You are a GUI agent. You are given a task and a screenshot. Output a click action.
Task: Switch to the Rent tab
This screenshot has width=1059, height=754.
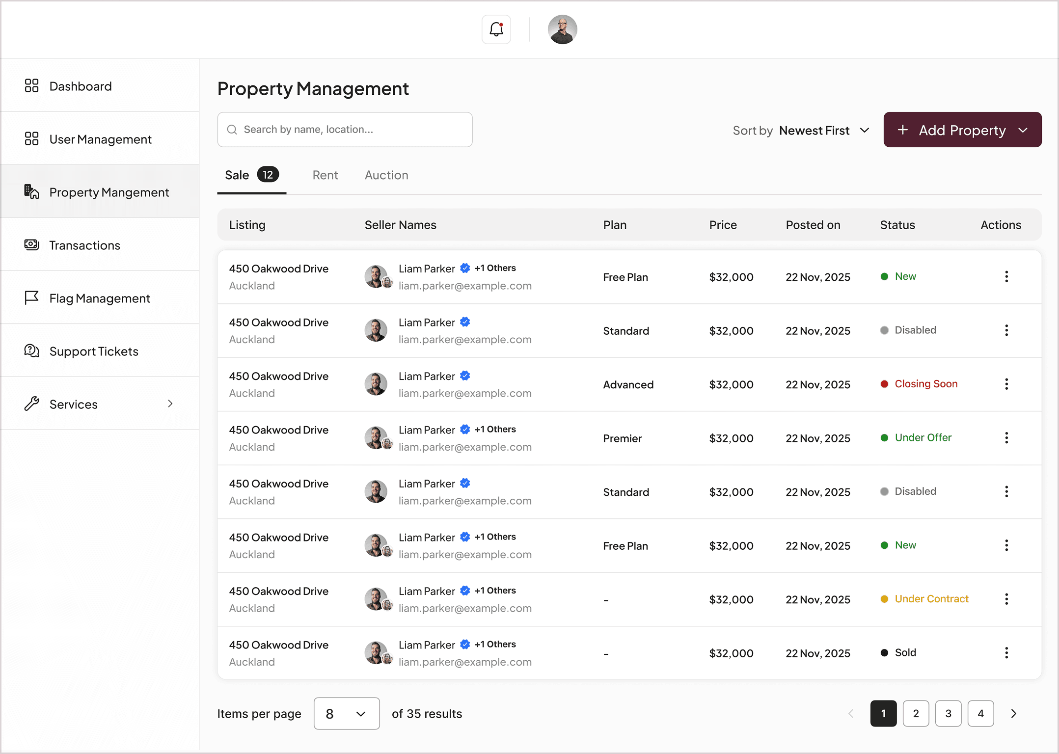(x=325, y=175)
